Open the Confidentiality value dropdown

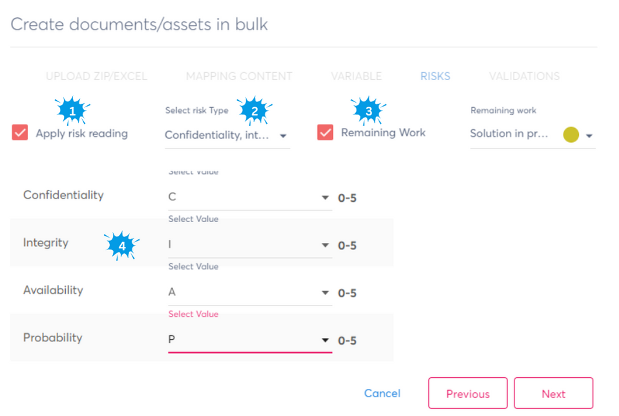click(x=249, y=198)
